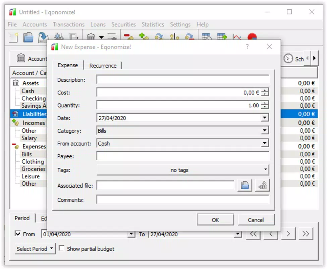
Task: Open the pie chart toolbar icon
Action: pyautogui.click(x=252, y=36)
